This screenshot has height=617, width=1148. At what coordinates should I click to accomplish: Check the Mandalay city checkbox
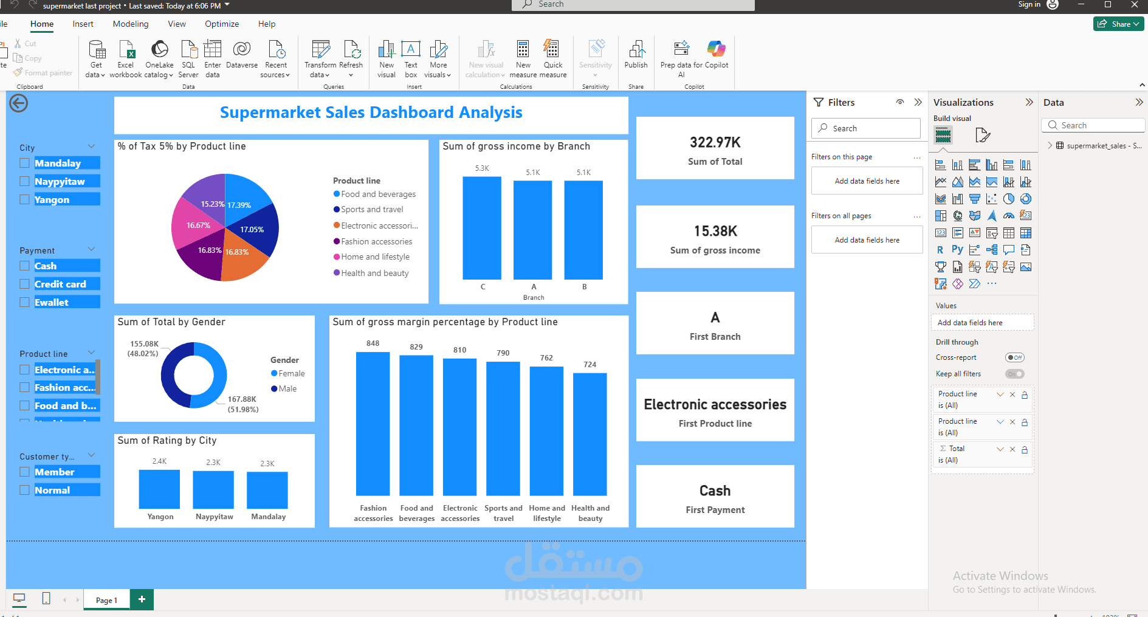(24, 163)
